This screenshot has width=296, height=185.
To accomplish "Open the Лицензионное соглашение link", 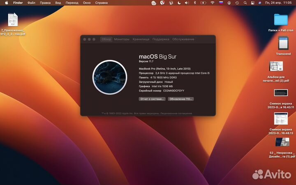I will (x=176, y=113).
